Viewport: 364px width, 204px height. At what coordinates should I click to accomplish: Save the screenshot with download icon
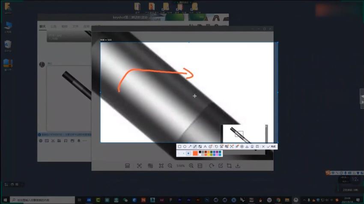(247, 146)
